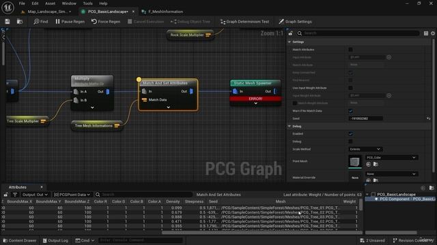
Task: Click the Attributes panel search field
Action: coord(143,195)
